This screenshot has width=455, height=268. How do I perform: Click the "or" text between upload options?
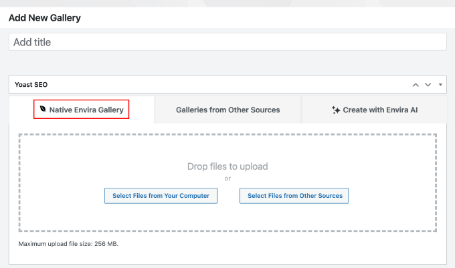227,178
